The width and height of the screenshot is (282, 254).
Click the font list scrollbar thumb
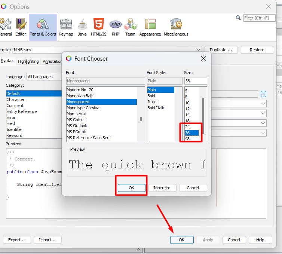tap(141, 119)
